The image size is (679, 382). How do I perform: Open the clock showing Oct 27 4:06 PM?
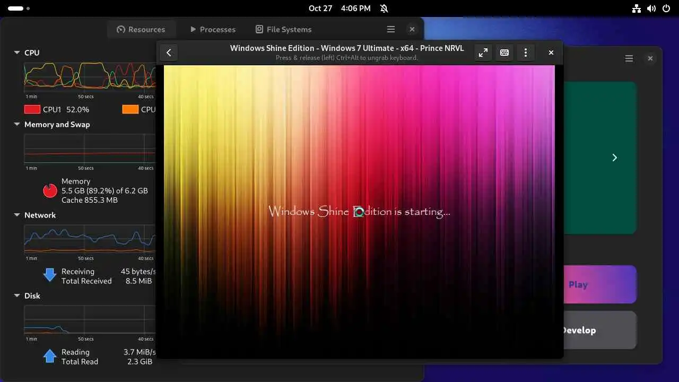[339, 8]
